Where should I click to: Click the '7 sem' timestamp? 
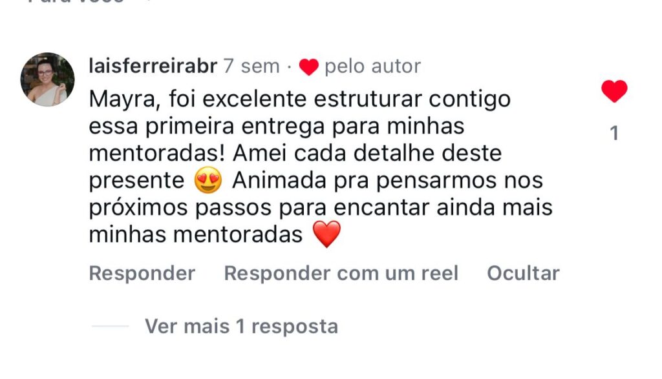[x=251, y=66]
